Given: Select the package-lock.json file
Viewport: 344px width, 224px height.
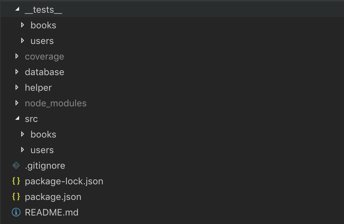Looking at the screenshot, I should point(64,181).
